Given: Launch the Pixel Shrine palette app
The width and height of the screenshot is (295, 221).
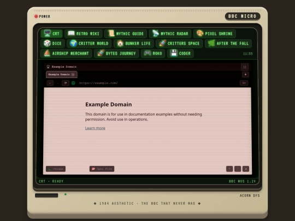Looking at the screenshot, I should click(x=215, y=34).
